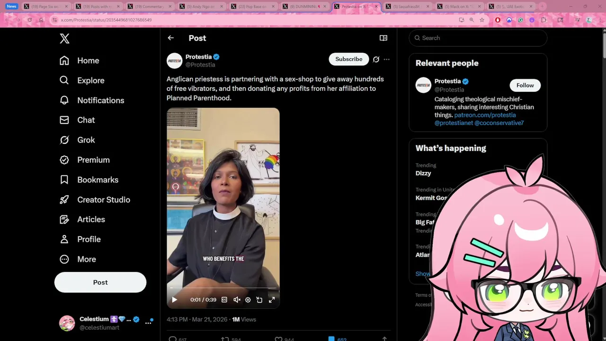Open Notifications in the sidebar
Viewport: 606px width, 341px height.
pyautogui.click(x=92, y=100)
